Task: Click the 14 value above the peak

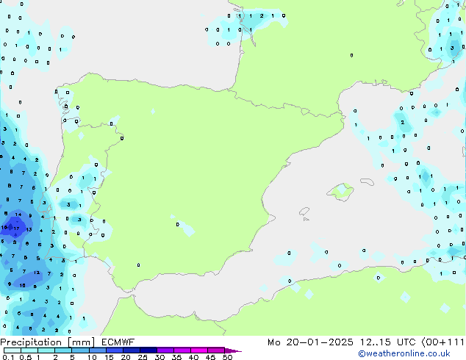Action: 18,215
